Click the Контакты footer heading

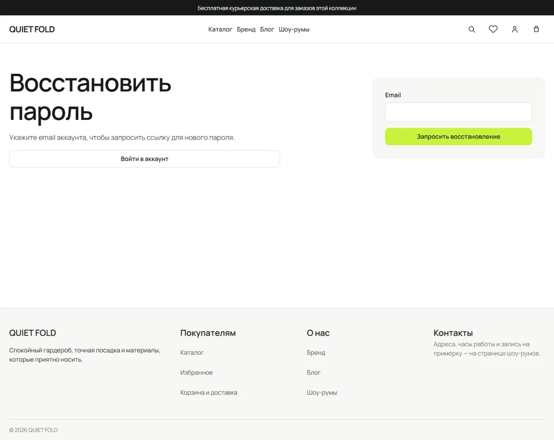click(x=453, y=333)
